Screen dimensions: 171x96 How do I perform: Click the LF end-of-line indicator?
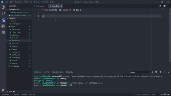[x=158, y=95]
